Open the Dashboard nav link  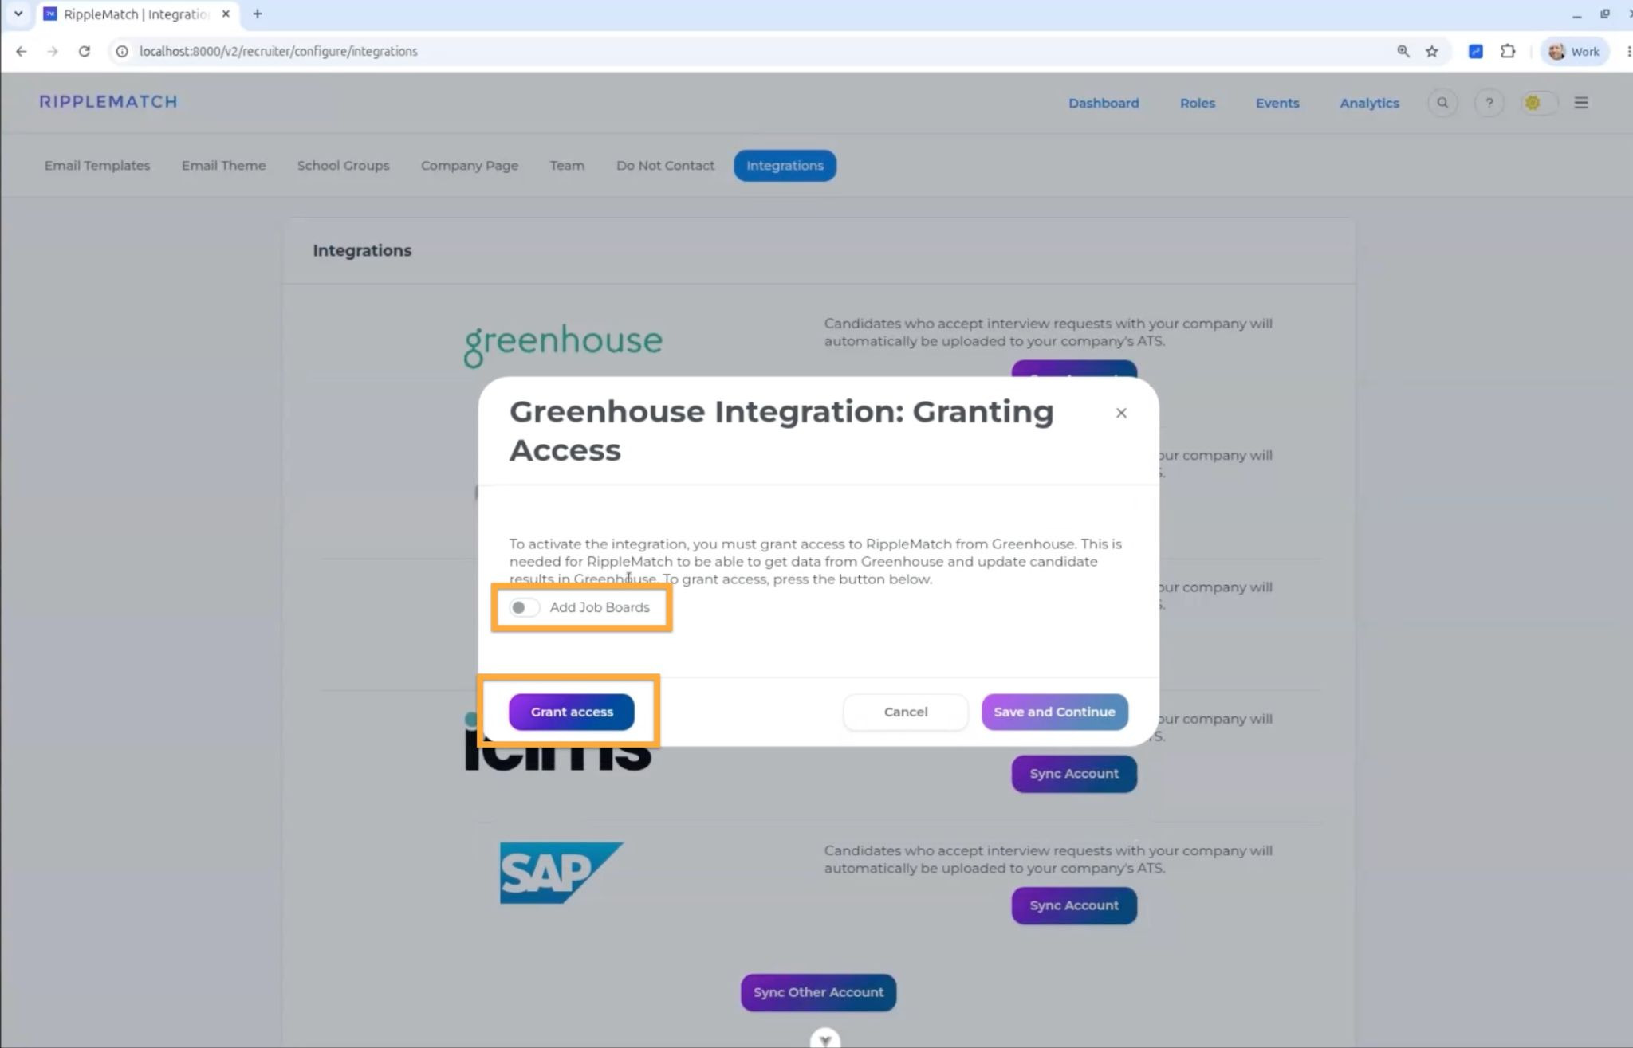coord(1104,103)
